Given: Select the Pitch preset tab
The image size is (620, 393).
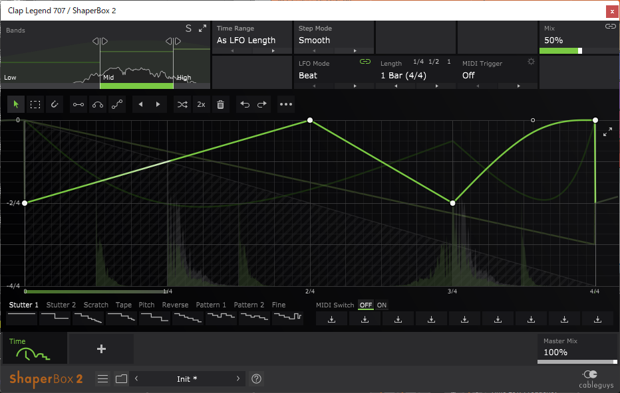Looking at the screenshot, I should pyautogui.click(x=146, y=305).
